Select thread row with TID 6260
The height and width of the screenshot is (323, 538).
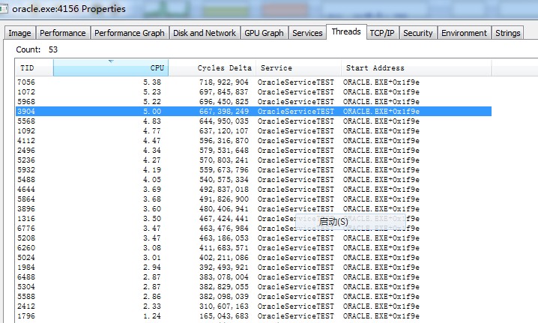(253, 247)
